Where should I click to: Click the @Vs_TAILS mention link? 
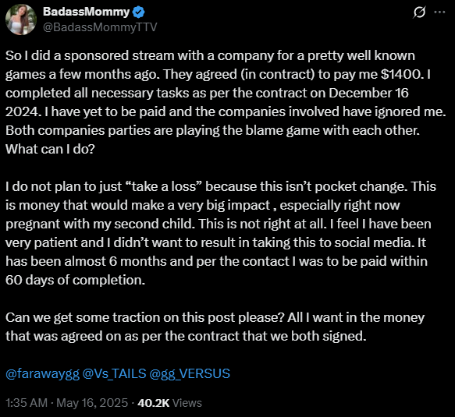[x=114, y=373]
